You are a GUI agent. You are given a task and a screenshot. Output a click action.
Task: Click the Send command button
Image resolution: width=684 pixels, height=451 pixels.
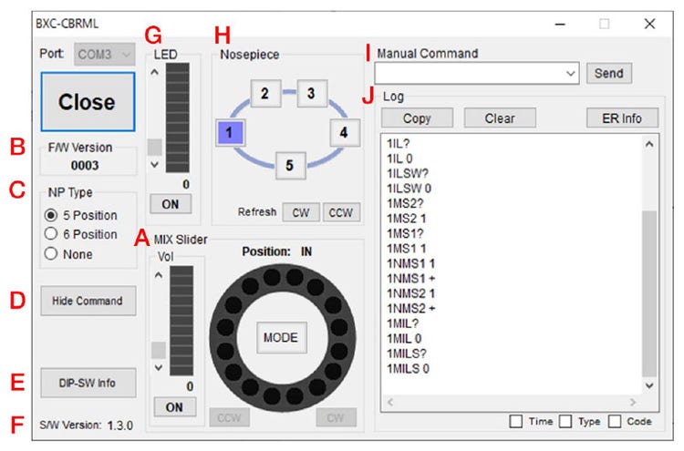tap(608, 73)
